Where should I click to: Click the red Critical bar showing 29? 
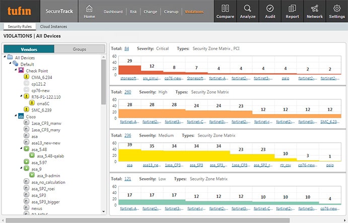point(129,70)
